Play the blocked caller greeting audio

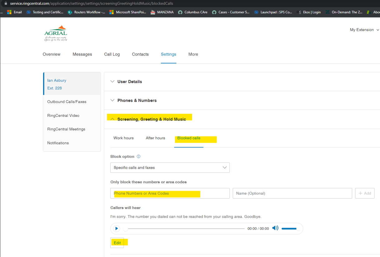tap(117, 229)
